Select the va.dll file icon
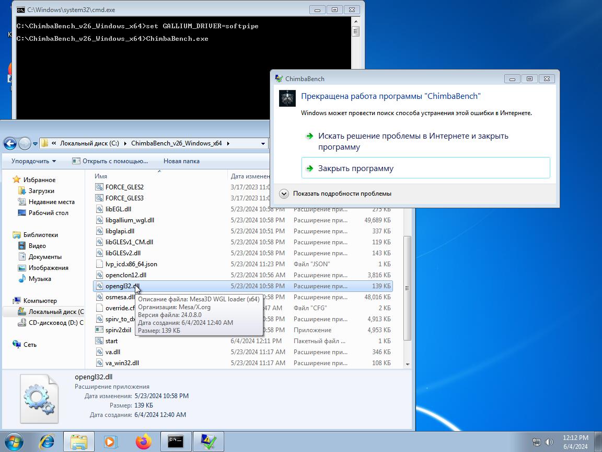The height and width of the screenshot is (452, 602). [x=99, y=352]
